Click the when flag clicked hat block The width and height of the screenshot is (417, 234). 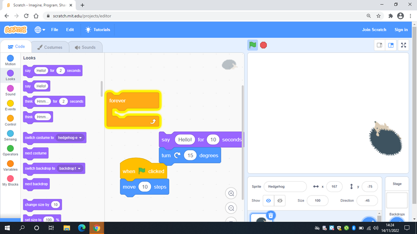144,171
